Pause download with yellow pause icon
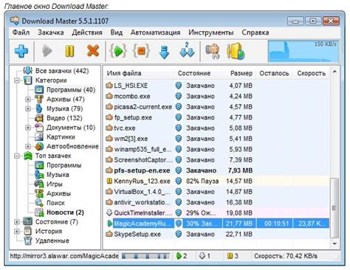The image size is (350, 270). 69,51
